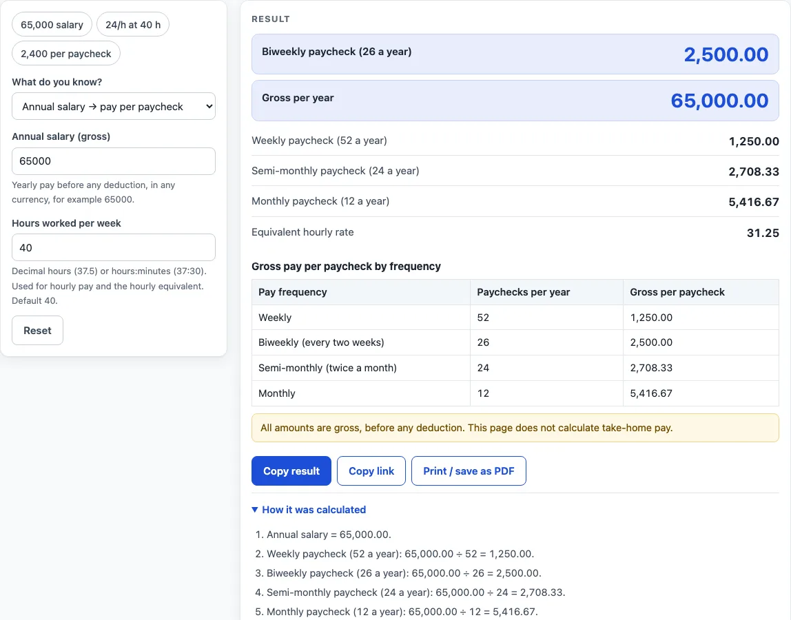This screenshot has height=620, width=791.
Task: Click 'Biweekly (every two weeks)' table row
Action: coord(515,342)
